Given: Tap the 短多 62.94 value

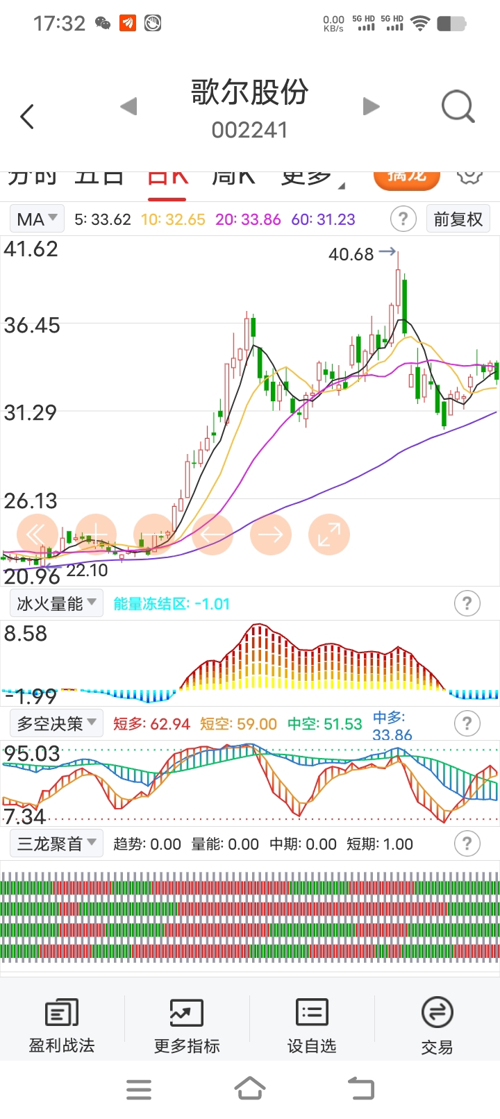Looking at the screenshot, I should pyautogui.click(x=151, y=724).
